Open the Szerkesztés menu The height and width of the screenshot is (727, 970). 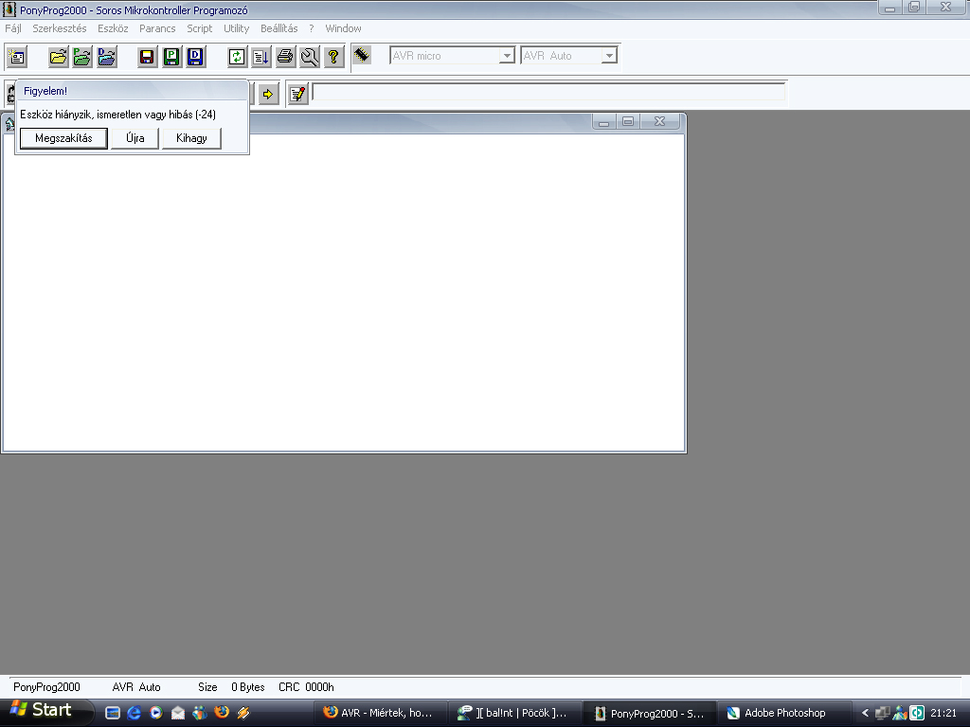pyautogui.click(x=60, y=28)
